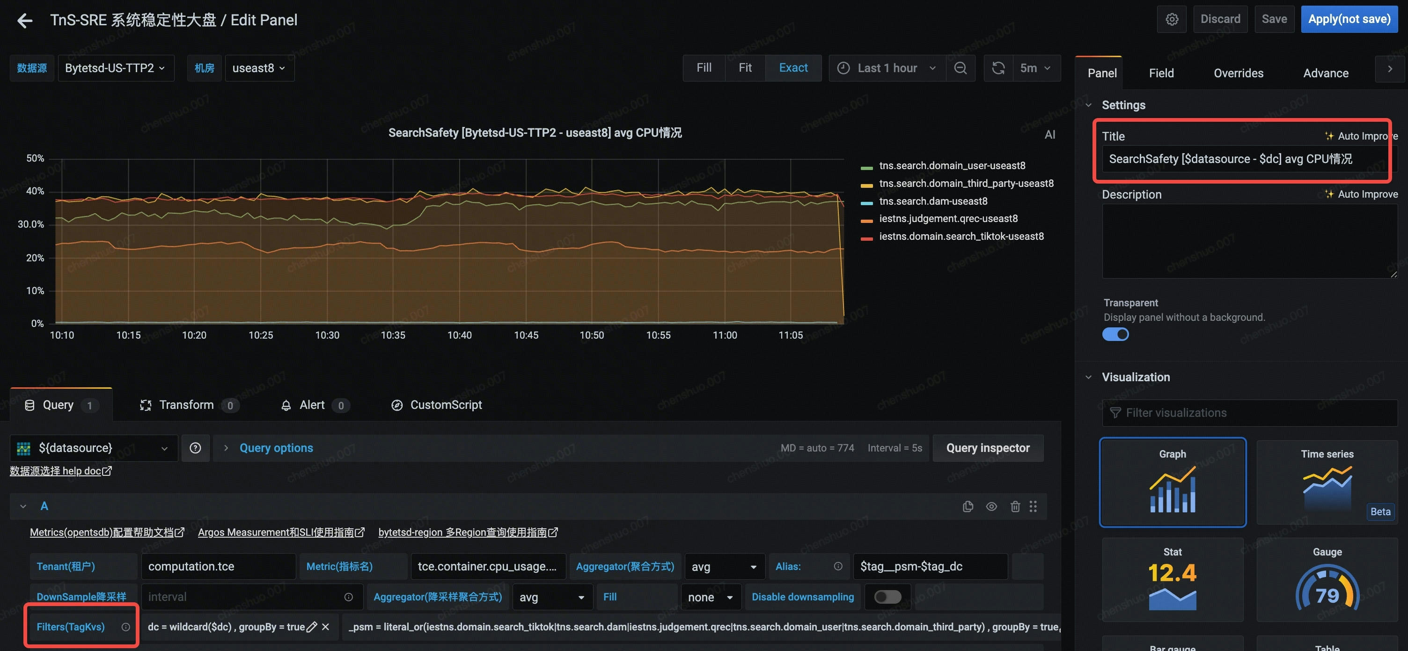Click the back arrow icon
The height and width of the screenshot is (651, 1408).
click(25, 21)
